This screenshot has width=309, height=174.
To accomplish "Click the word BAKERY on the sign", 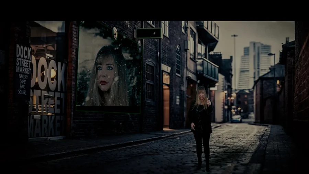I will click(x=23, y=76).
